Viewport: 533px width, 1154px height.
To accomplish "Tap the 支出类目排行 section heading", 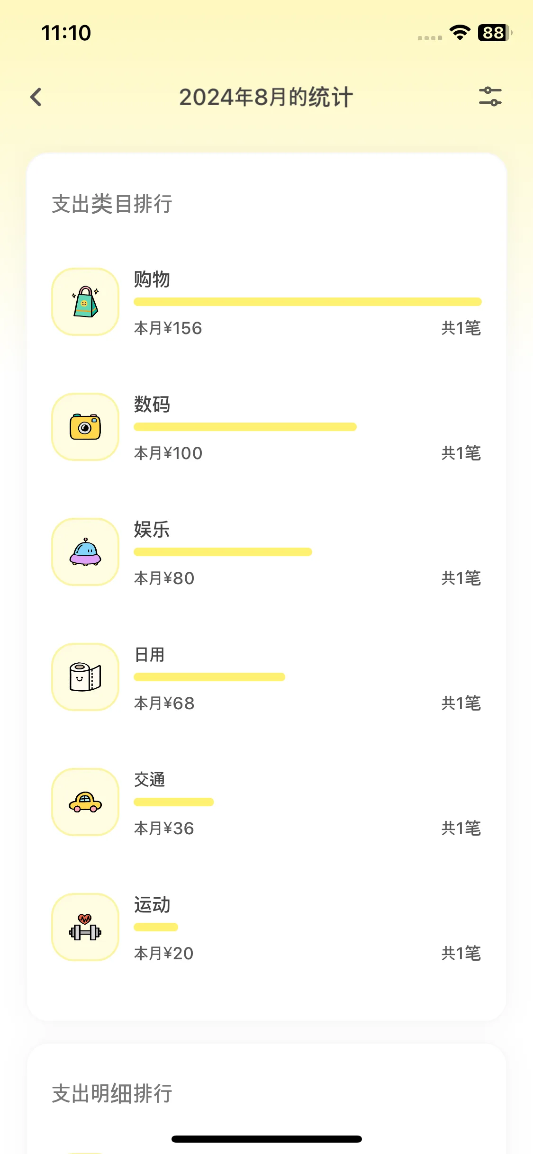I will tap(112, 204).
